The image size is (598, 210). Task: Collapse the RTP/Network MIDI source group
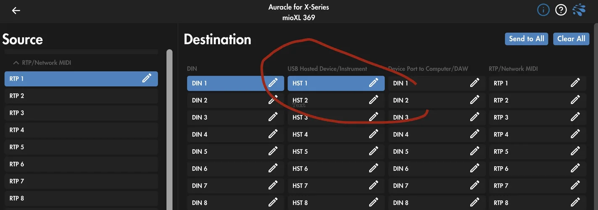click(16, 63)
